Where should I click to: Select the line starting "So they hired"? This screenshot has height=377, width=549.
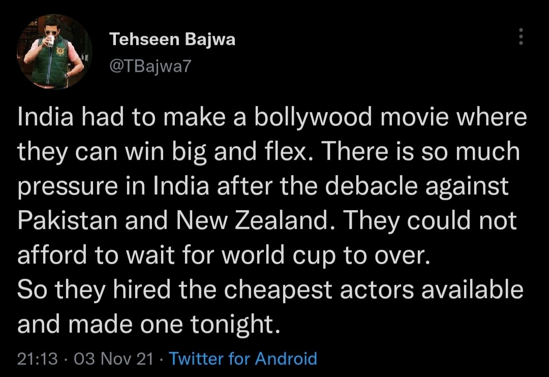(270, 290)
